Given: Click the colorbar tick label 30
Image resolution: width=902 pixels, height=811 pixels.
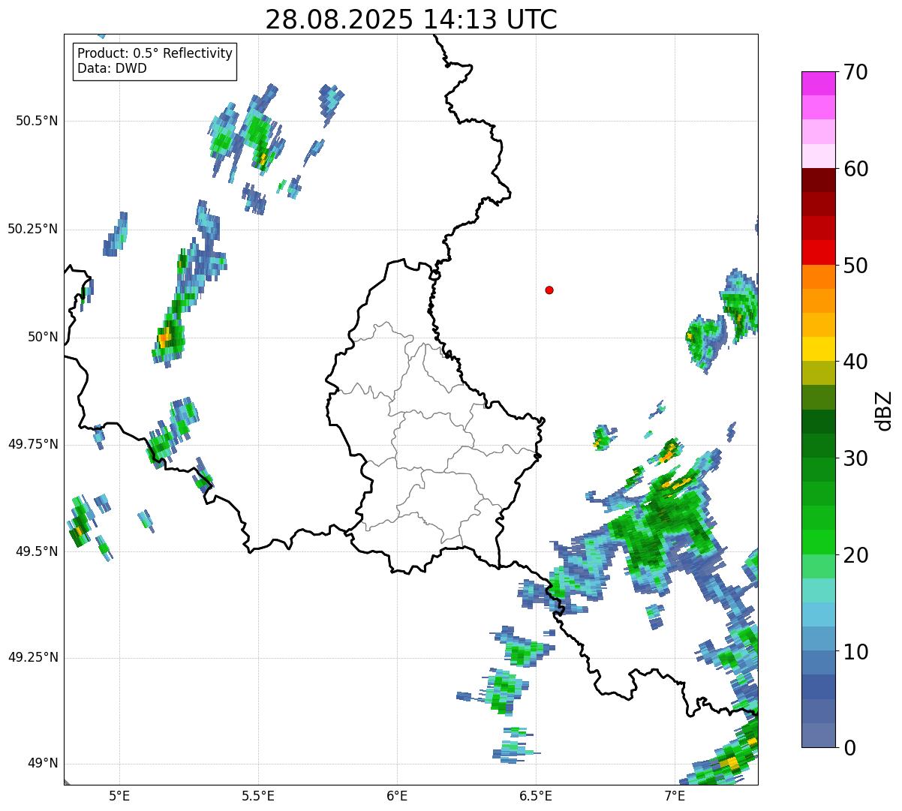Looking at the screenshot, I should pyautogui.click(x=855, y=458).
